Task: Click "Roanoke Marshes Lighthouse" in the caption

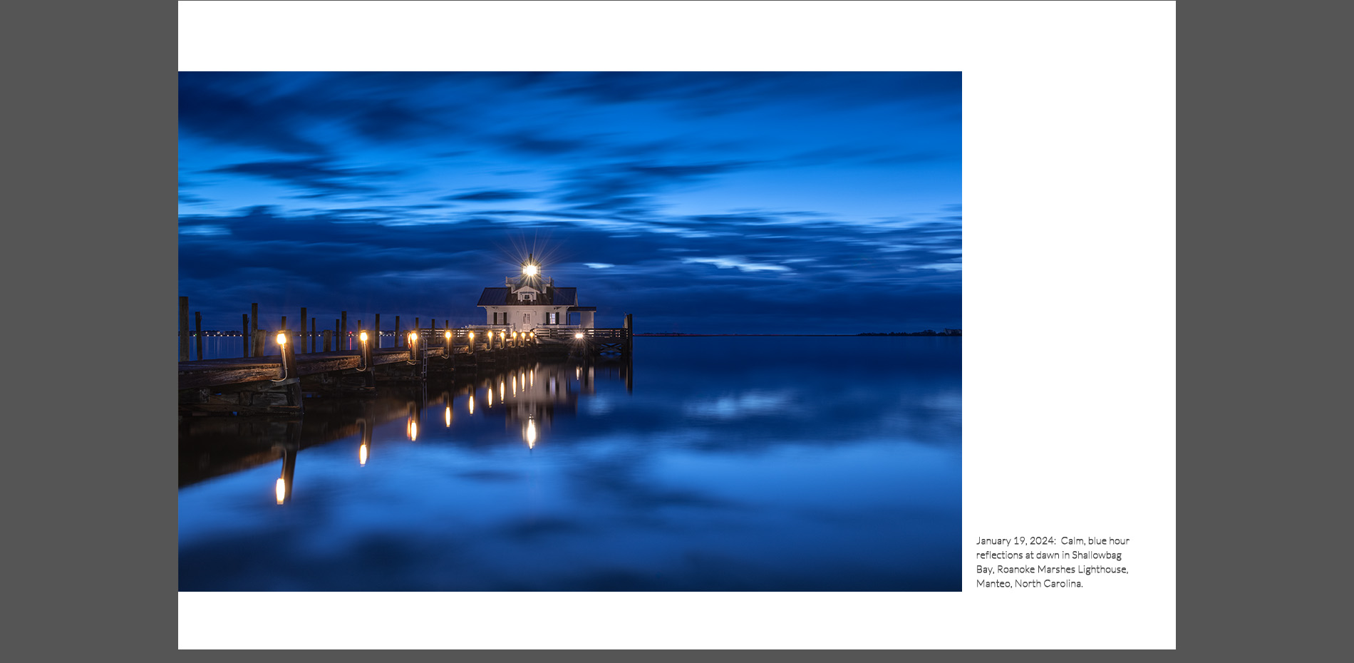Action: [x=1062, y=569]
